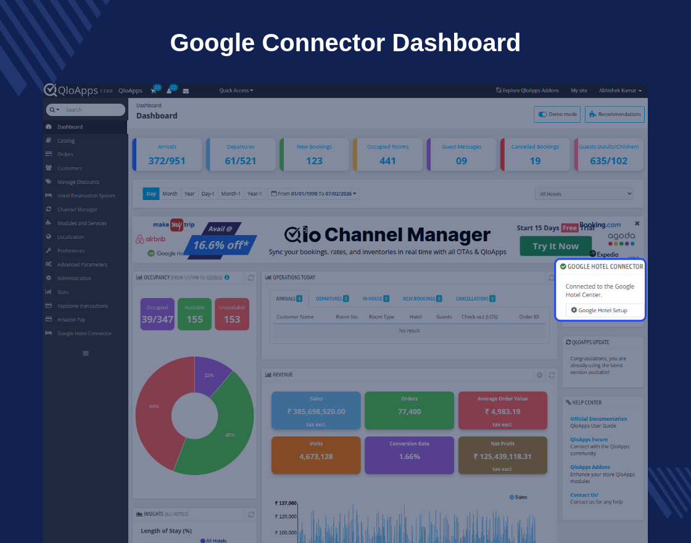The width and height of the screenshot is (691, 543).
Task: Refresh the Revenue panel
Action: [552, 375]
